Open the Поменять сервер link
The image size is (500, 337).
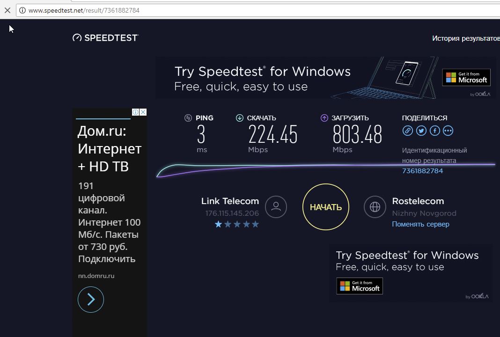pyautogui.click(x=420, y=224)
